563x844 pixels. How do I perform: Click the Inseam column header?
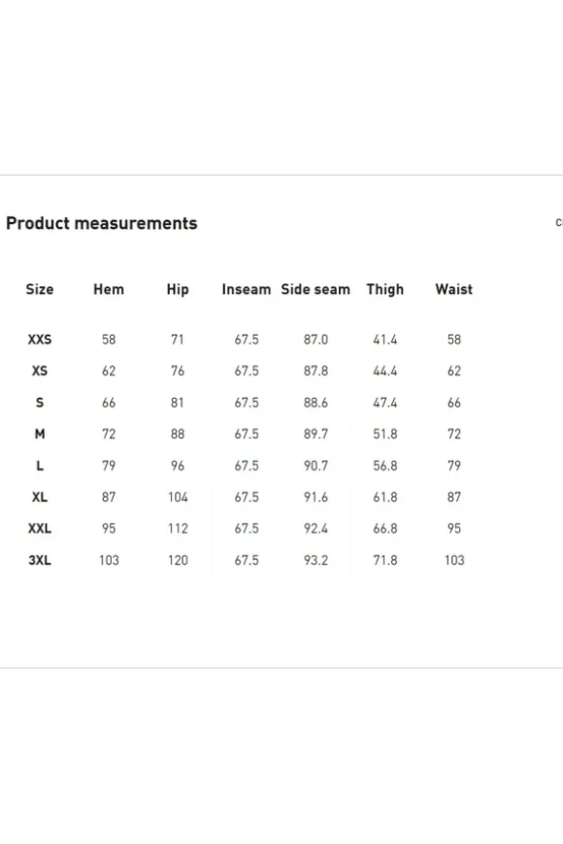(247, 289)
